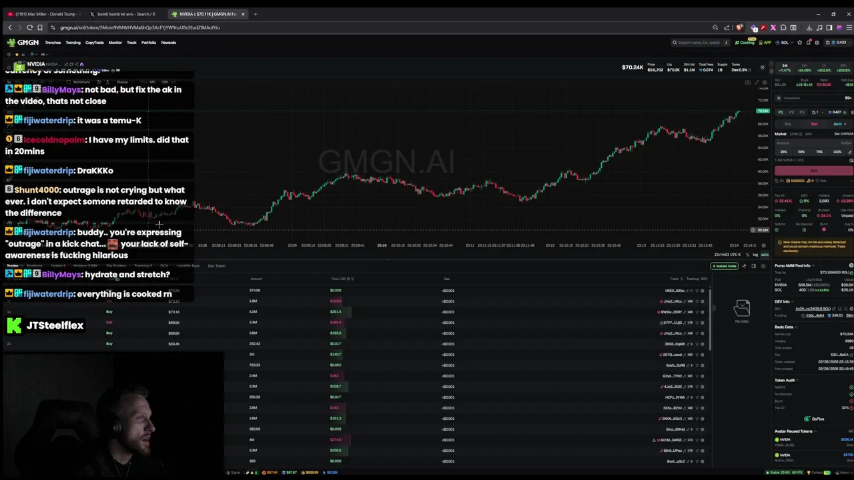Select the 24h price change tab

point(843,68)
